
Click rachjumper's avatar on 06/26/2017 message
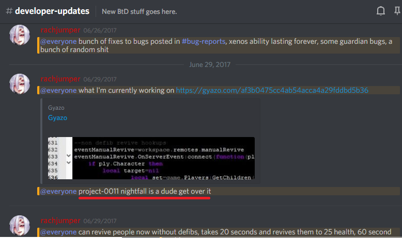(x=21, y=37)
